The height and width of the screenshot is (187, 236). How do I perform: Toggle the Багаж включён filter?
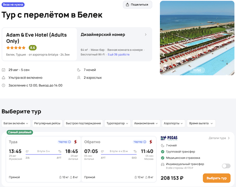(x=16, y=123)
